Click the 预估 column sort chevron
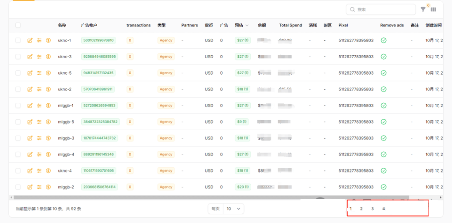This screenshot has height=223, width=452. tap(247, 26)
